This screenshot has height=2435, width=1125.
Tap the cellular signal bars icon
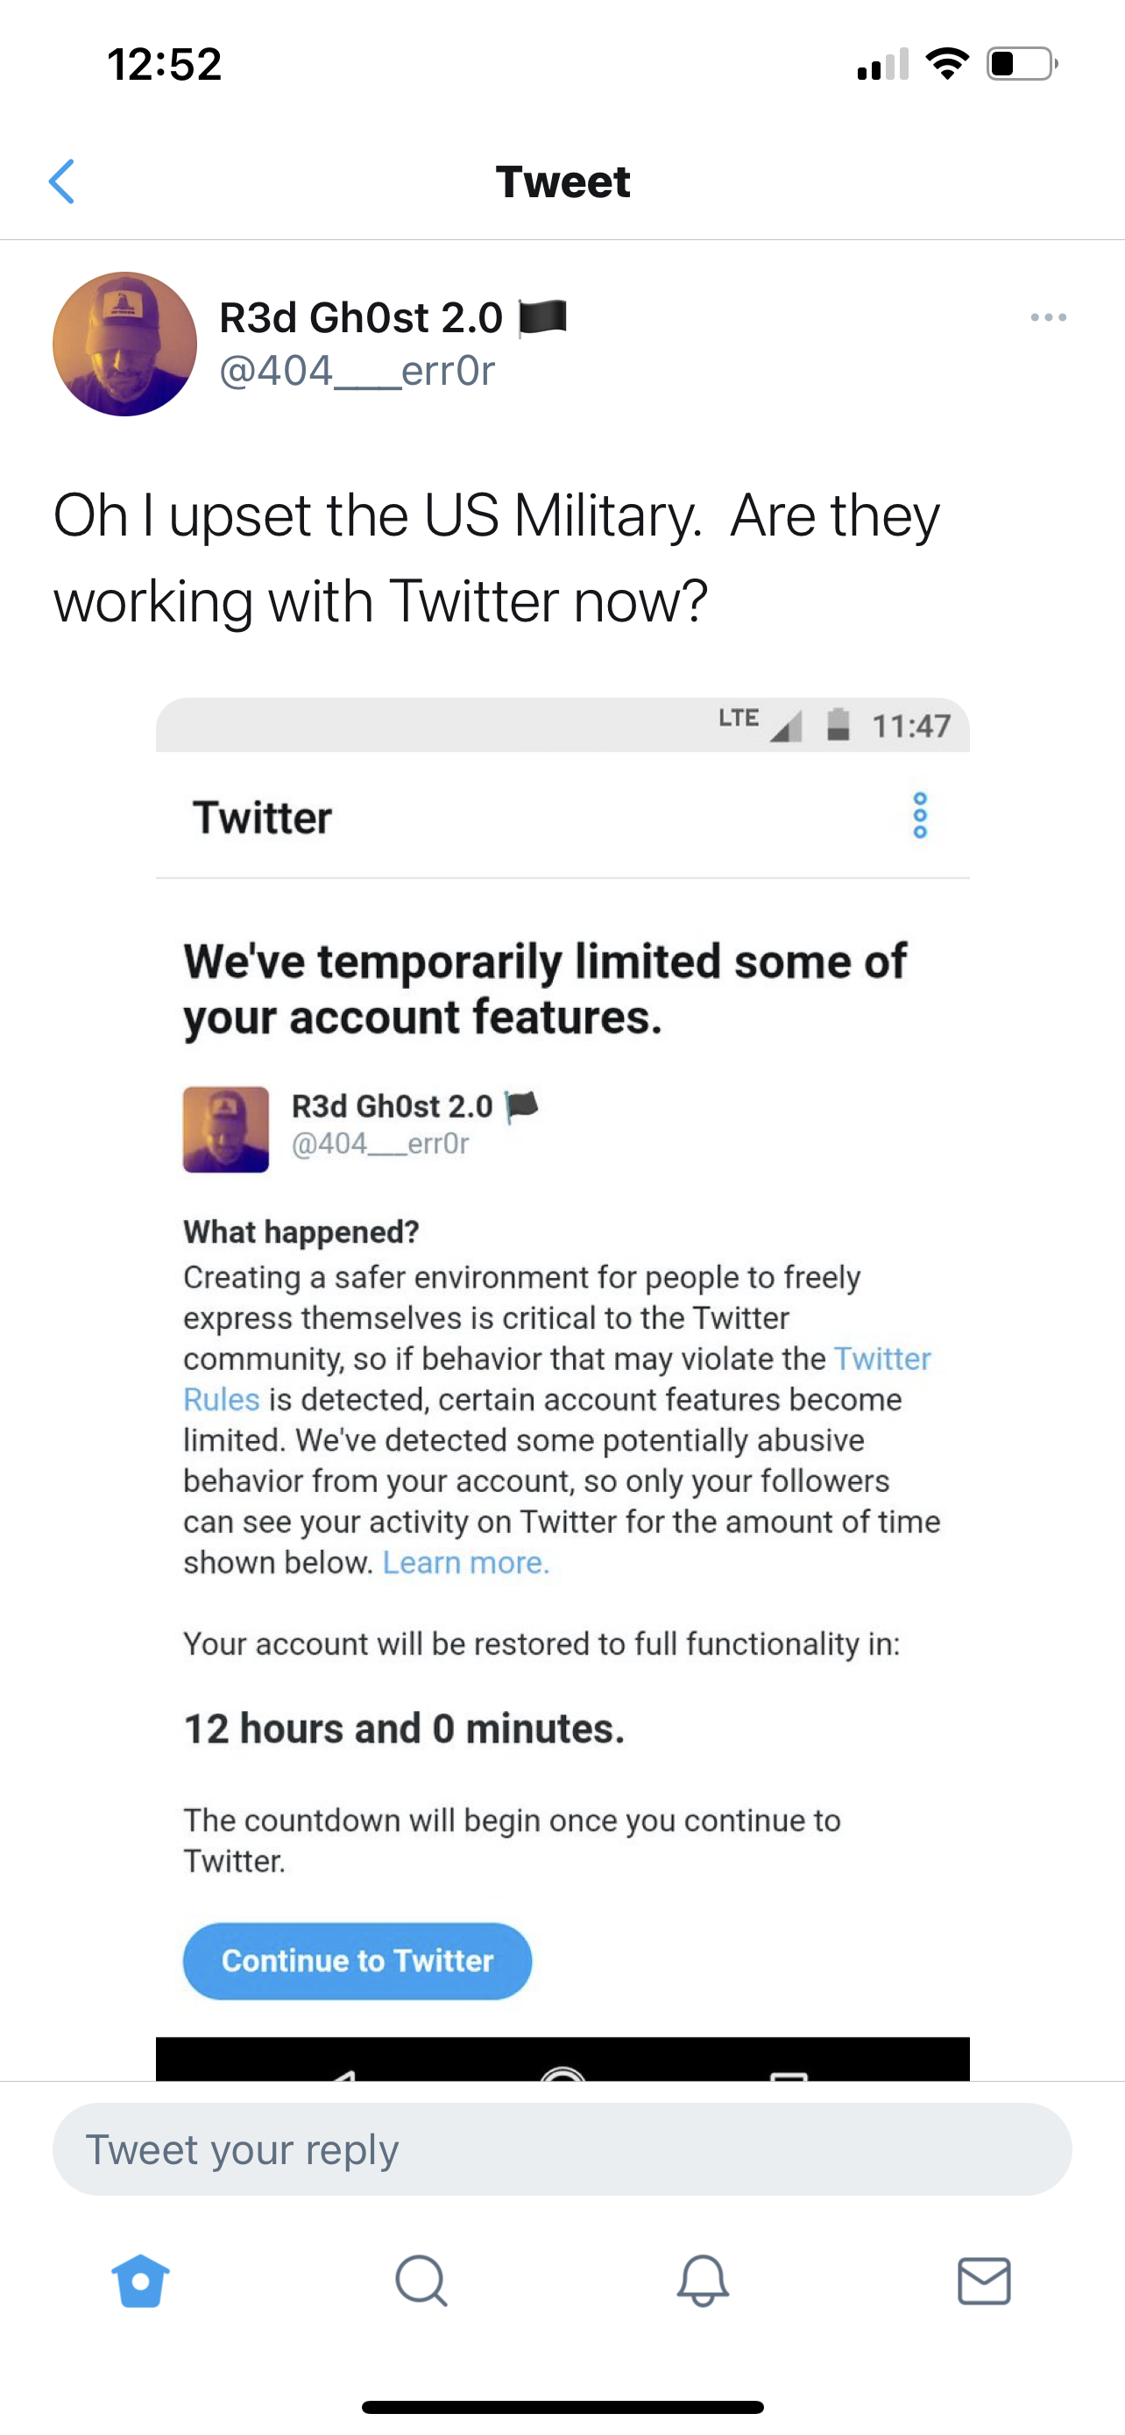882,64
